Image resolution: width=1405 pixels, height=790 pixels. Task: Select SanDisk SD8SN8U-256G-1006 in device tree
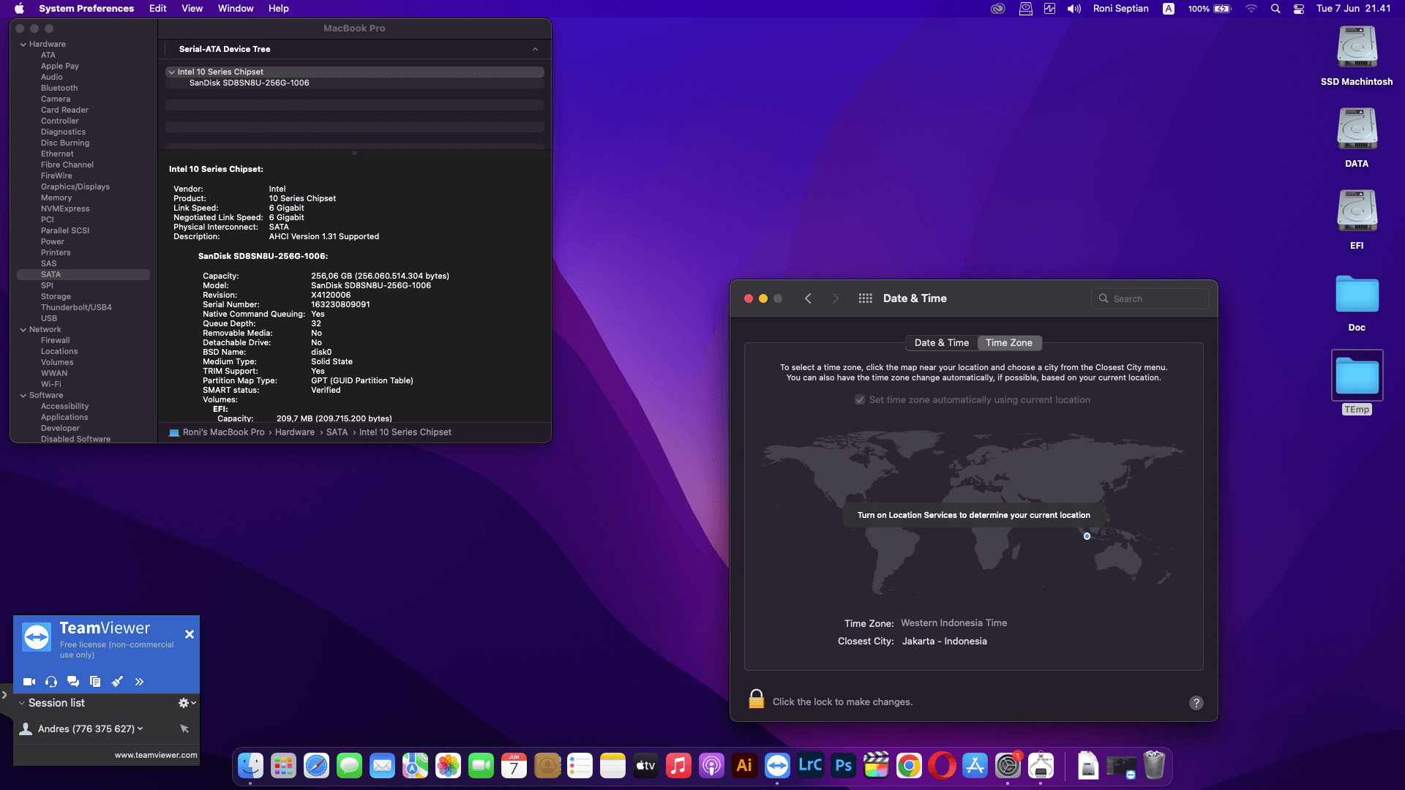click(249, 83)
